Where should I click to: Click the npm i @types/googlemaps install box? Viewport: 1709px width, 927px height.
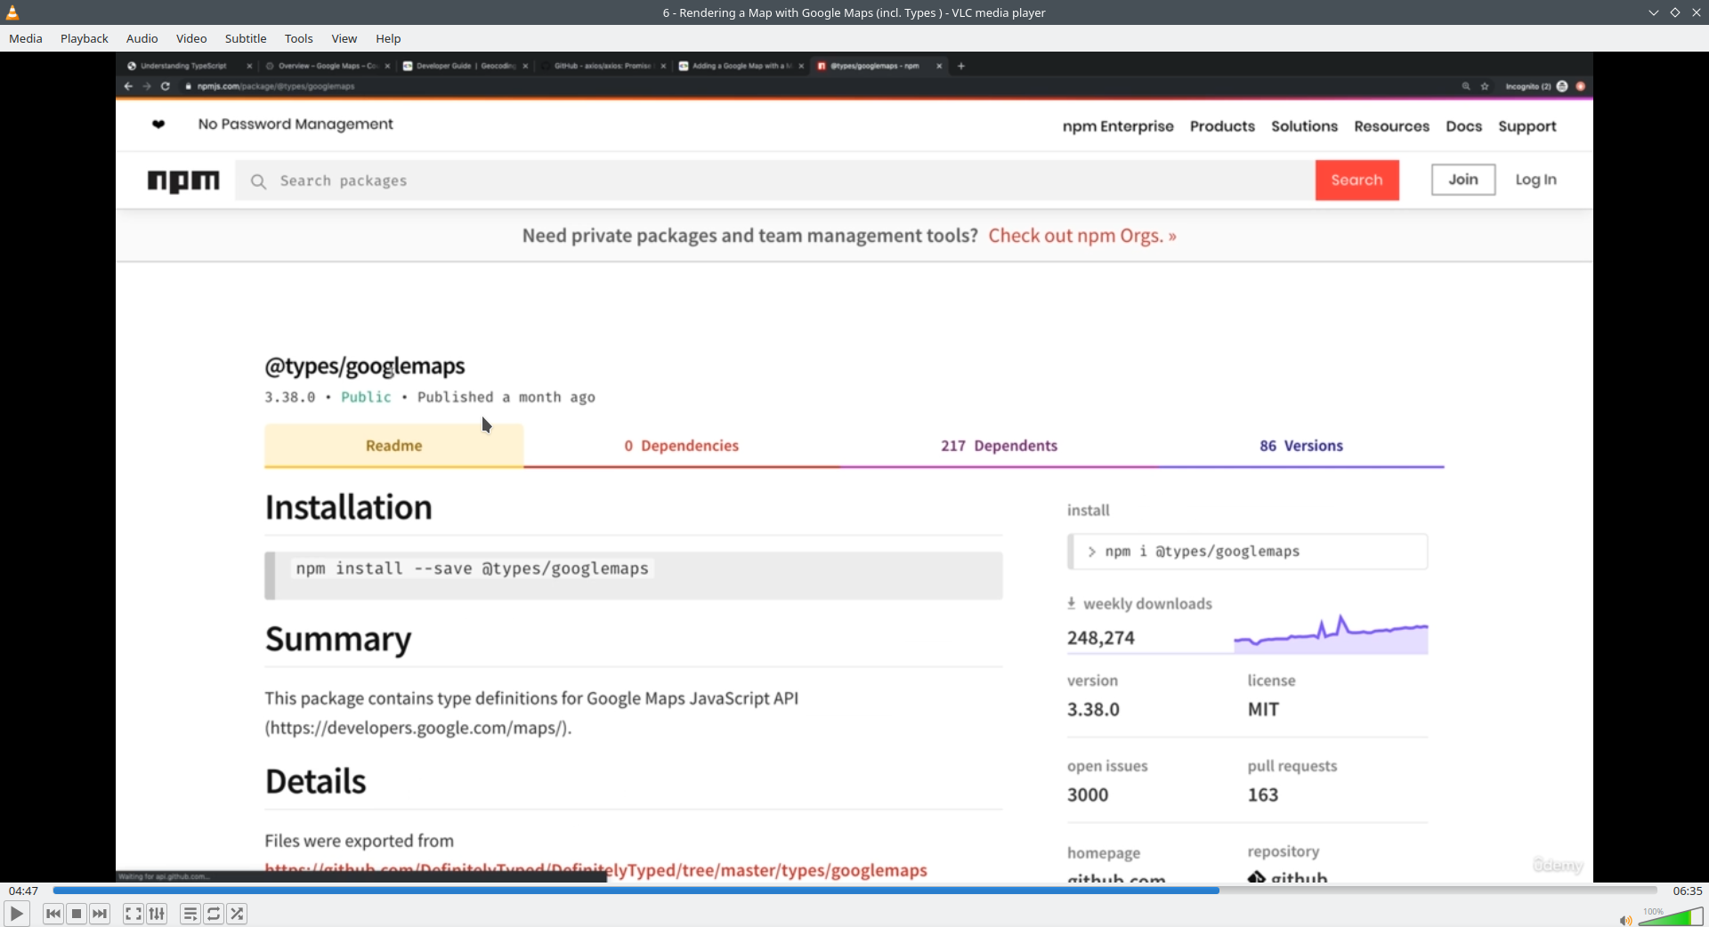(x=1248, y=552)
